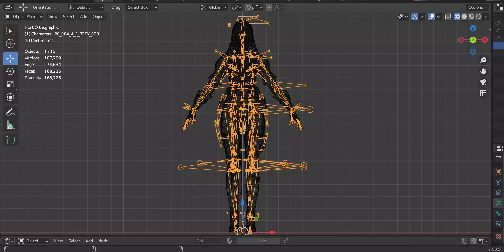
Task: Open the Object Constraints properties tab
Action: (498, 192)
